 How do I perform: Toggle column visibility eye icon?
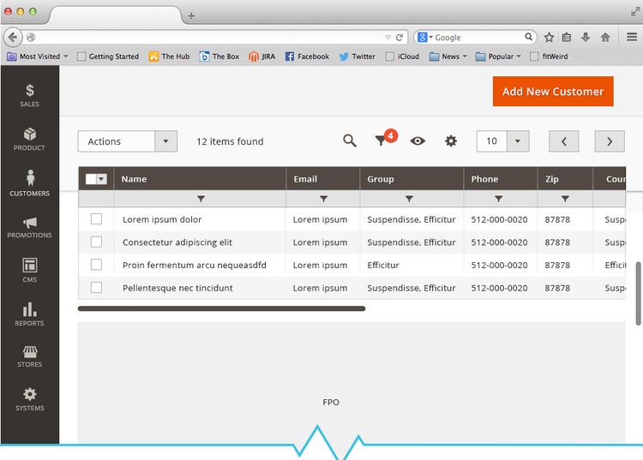pos(418,141)
